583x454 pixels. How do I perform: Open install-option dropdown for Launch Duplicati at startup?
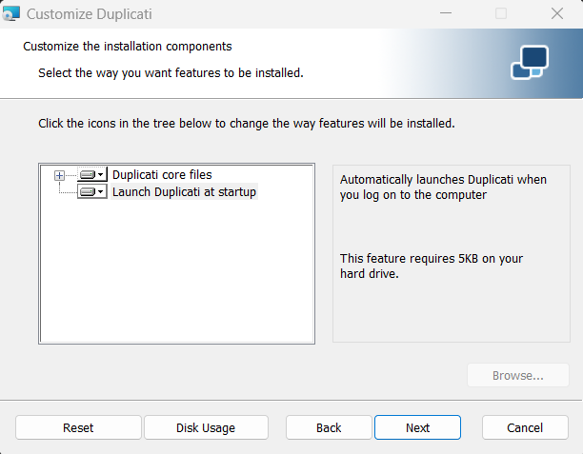[x=100, y=191]
